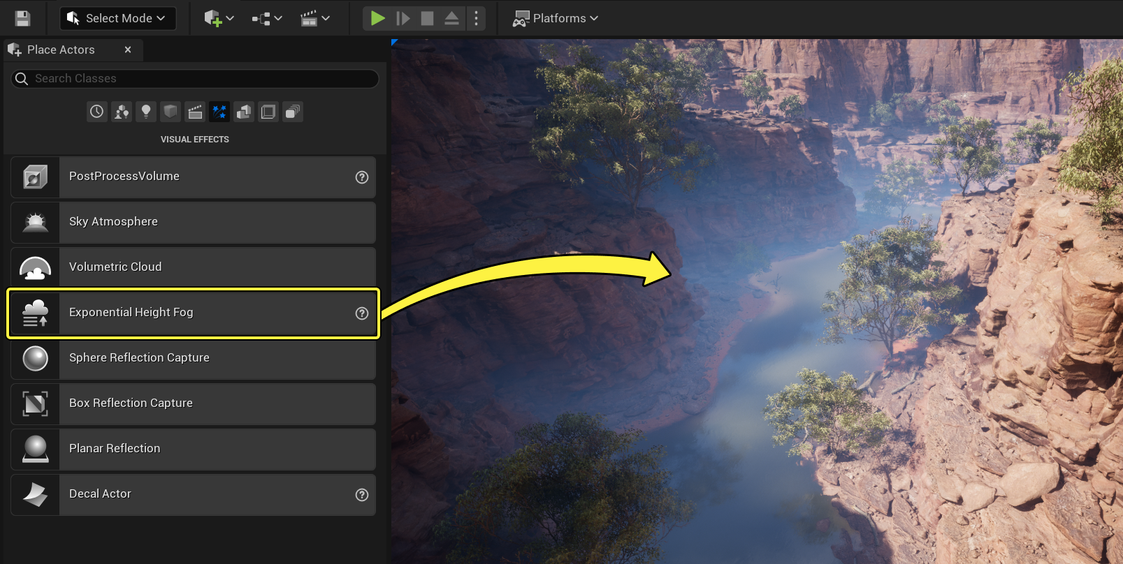The height and width of the screenshot is (564, 1123).
Task: Select the Visual Effects category icon
Action: (x=219, y=112)
